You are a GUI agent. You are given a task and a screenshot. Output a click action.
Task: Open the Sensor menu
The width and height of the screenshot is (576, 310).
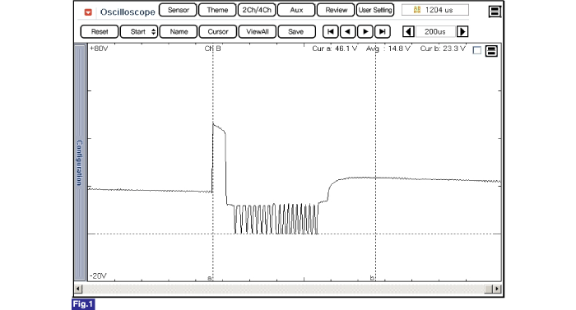tap(179, 10)
